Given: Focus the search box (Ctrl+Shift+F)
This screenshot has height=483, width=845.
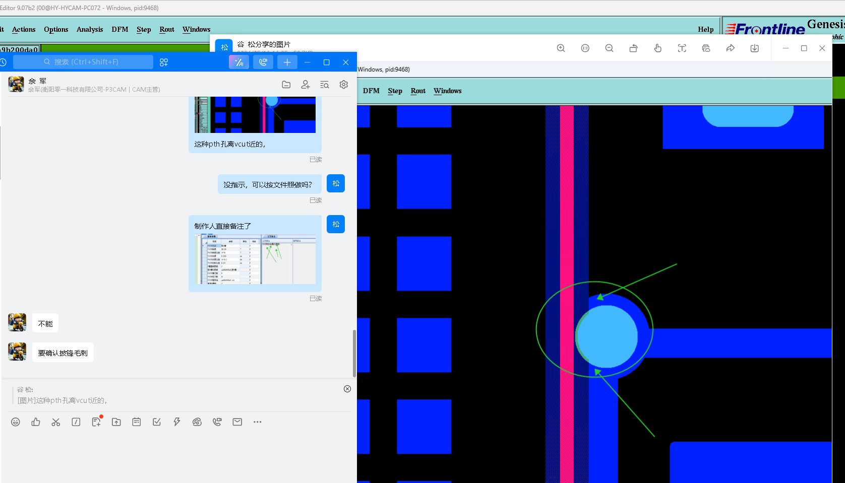Looking at the screenshot, I should pyautogui.click(x=83, y=62).
